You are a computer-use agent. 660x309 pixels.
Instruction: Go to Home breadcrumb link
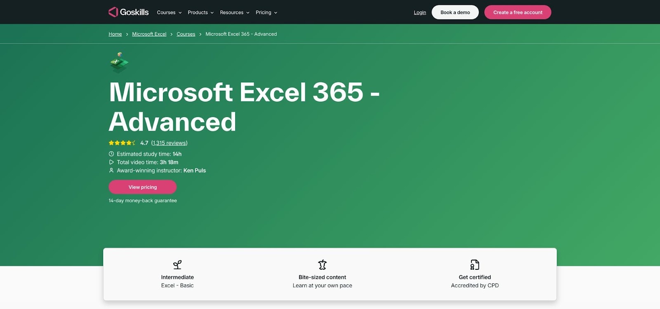[x=115, y=34]
